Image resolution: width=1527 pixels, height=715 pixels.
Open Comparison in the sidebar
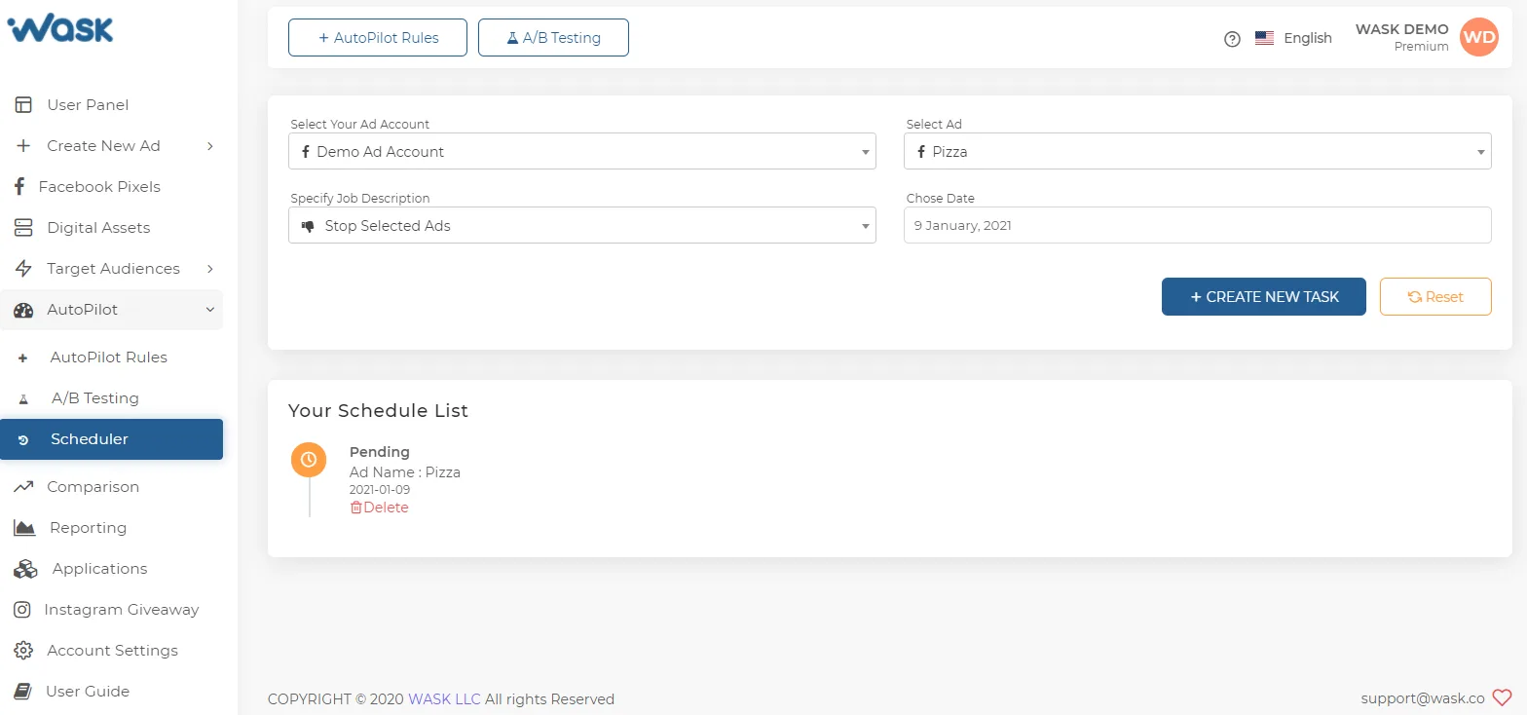111,487
